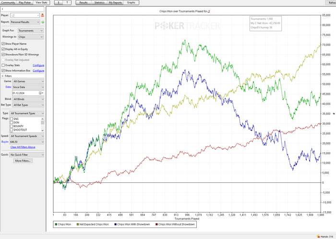The width and height of the screenshot is (336, 239).
Task: Open the Results tab
Action: coord(84,2)
